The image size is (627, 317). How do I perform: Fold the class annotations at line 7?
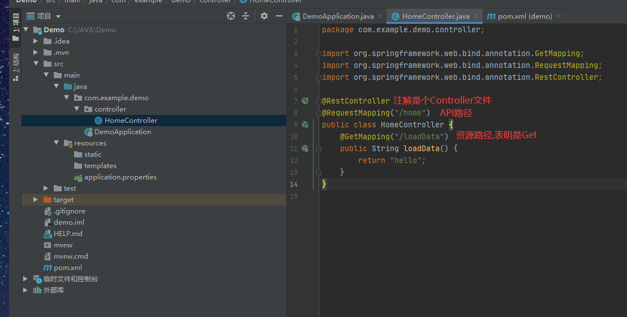pyautogui.click(x=319, y=101)
